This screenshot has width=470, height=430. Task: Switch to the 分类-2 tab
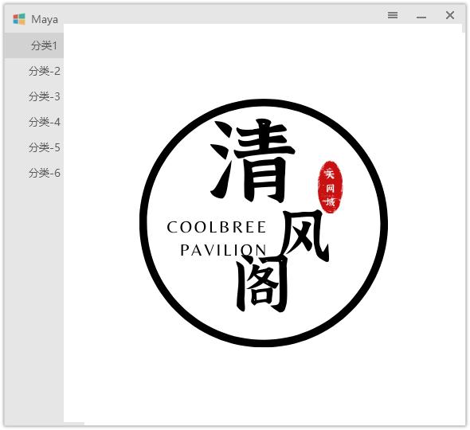[x=34, y=71]
